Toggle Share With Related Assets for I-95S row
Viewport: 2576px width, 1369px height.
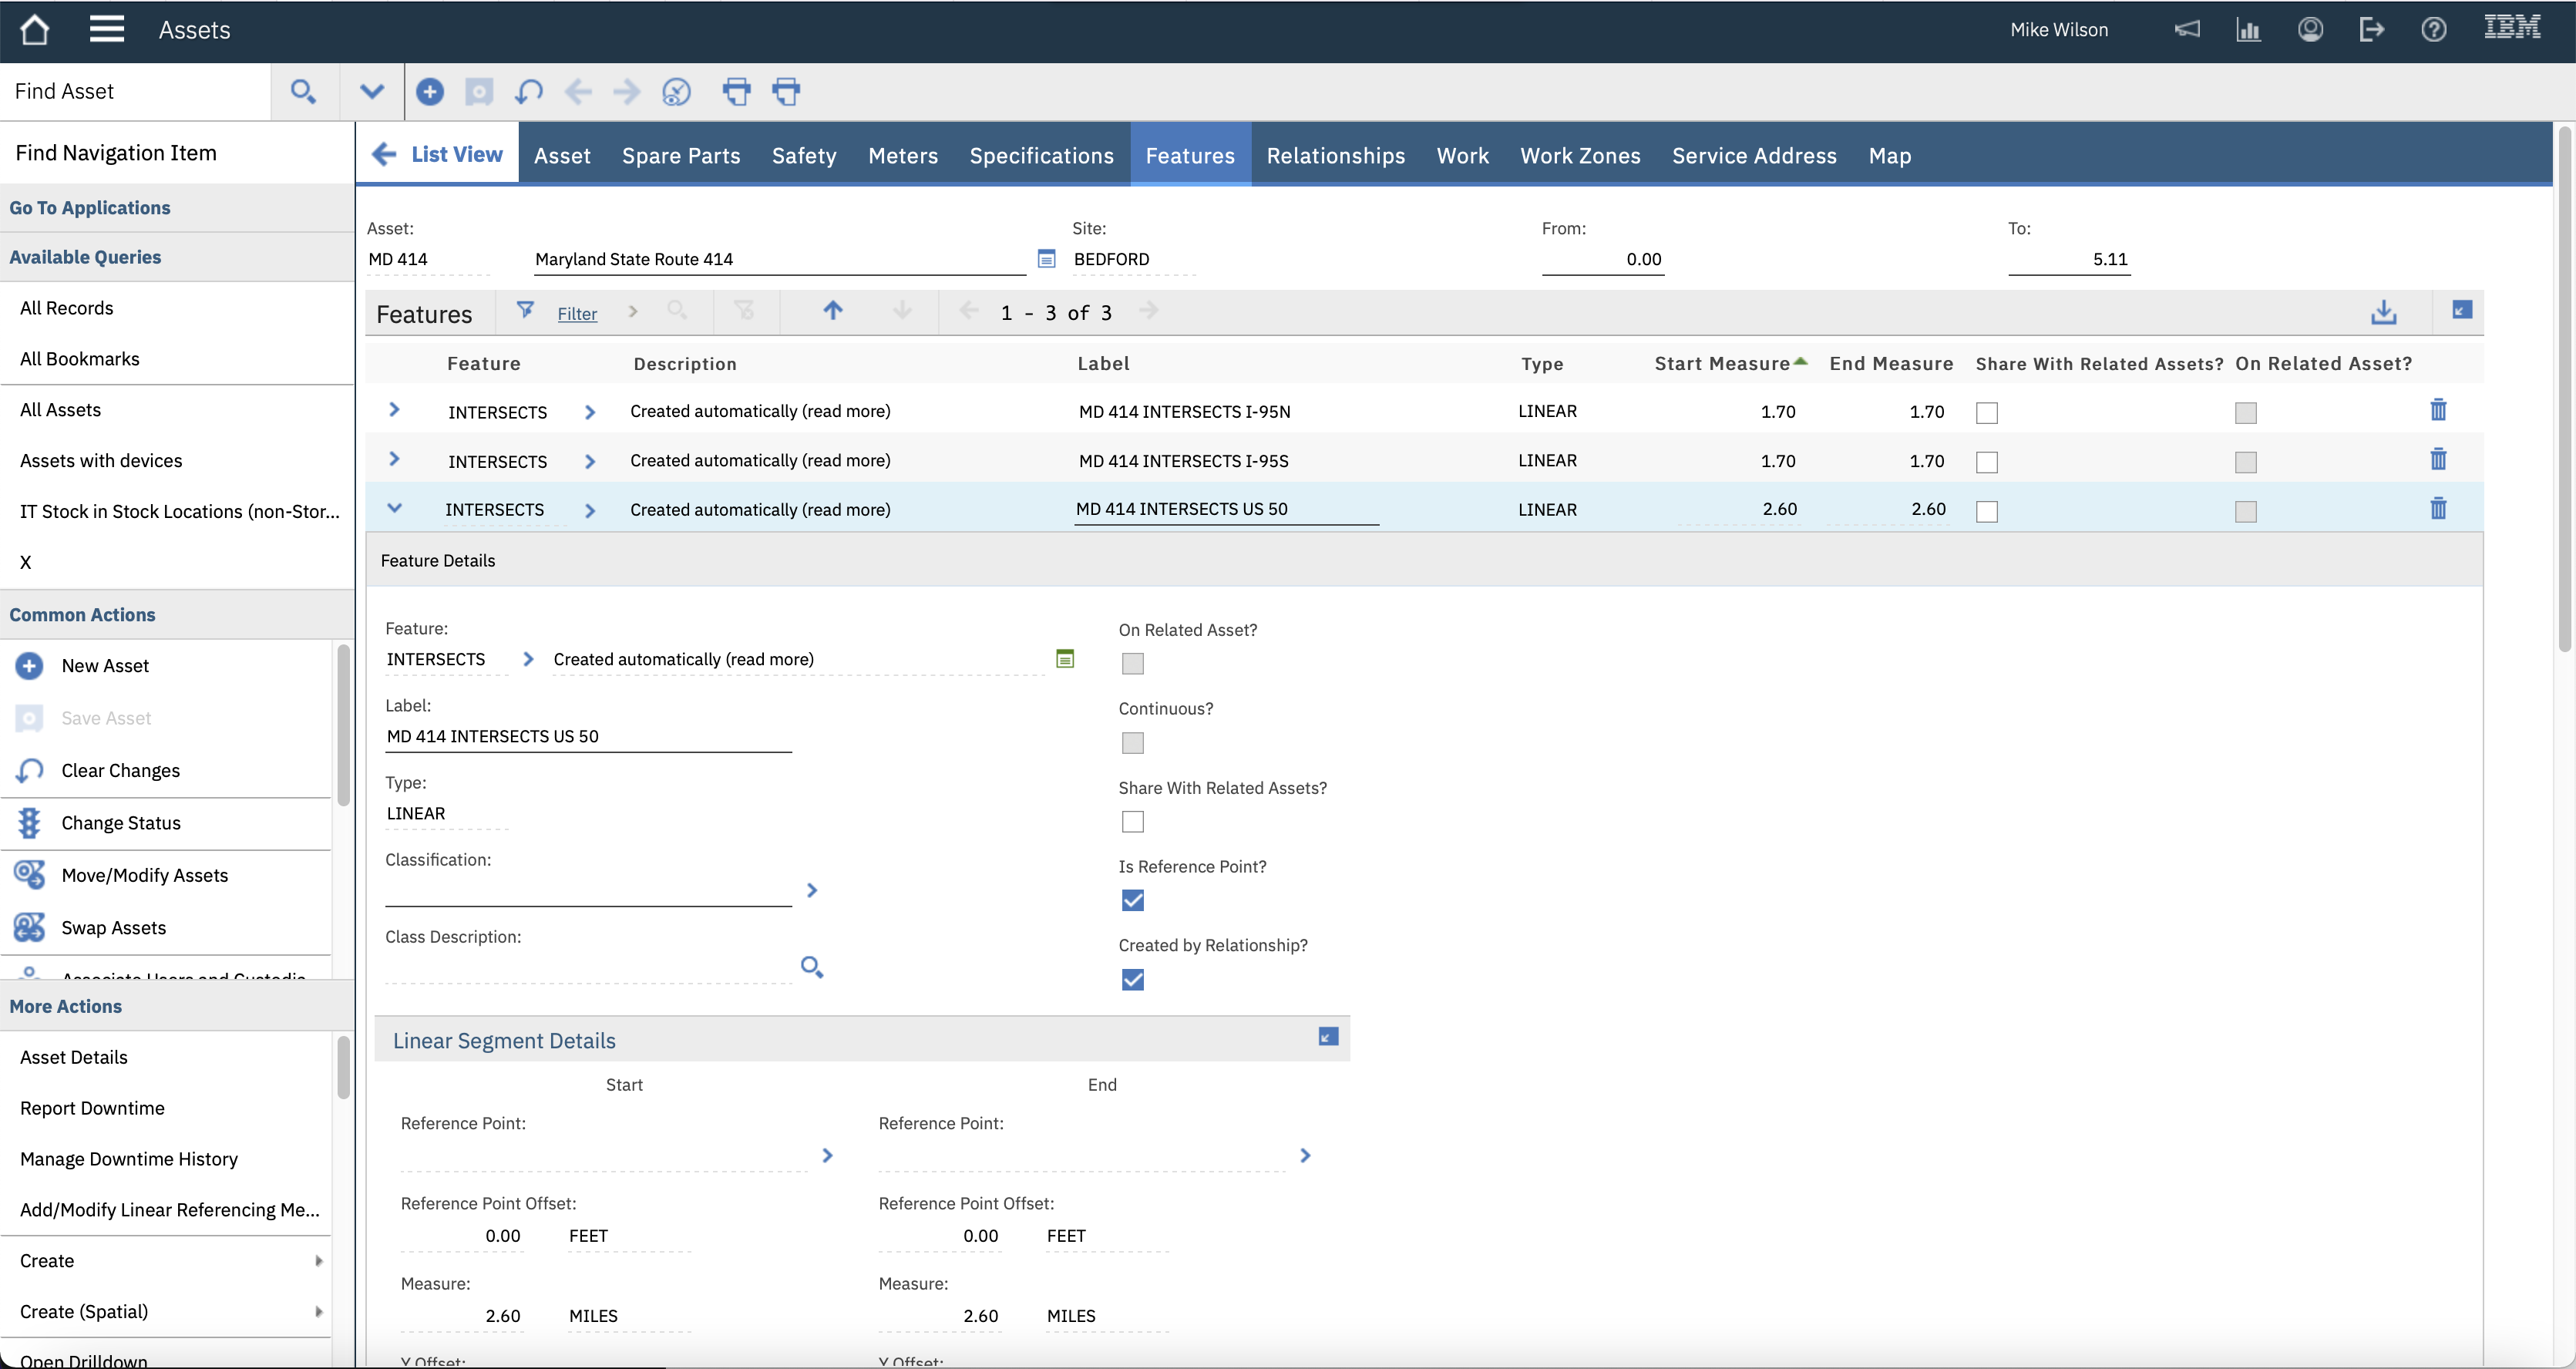(1987, 462)
